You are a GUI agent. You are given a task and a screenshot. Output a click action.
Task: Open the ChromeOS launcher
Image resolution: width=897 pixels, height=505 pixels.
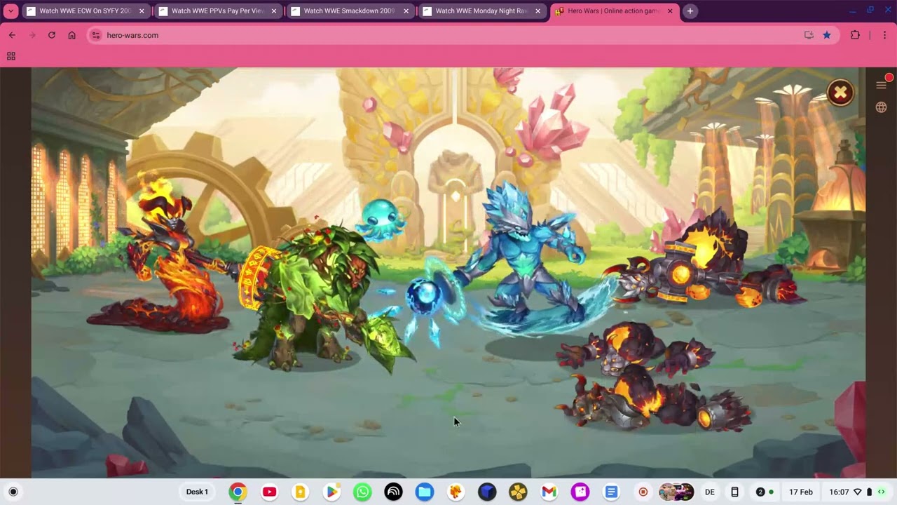[x=13, y=492]
